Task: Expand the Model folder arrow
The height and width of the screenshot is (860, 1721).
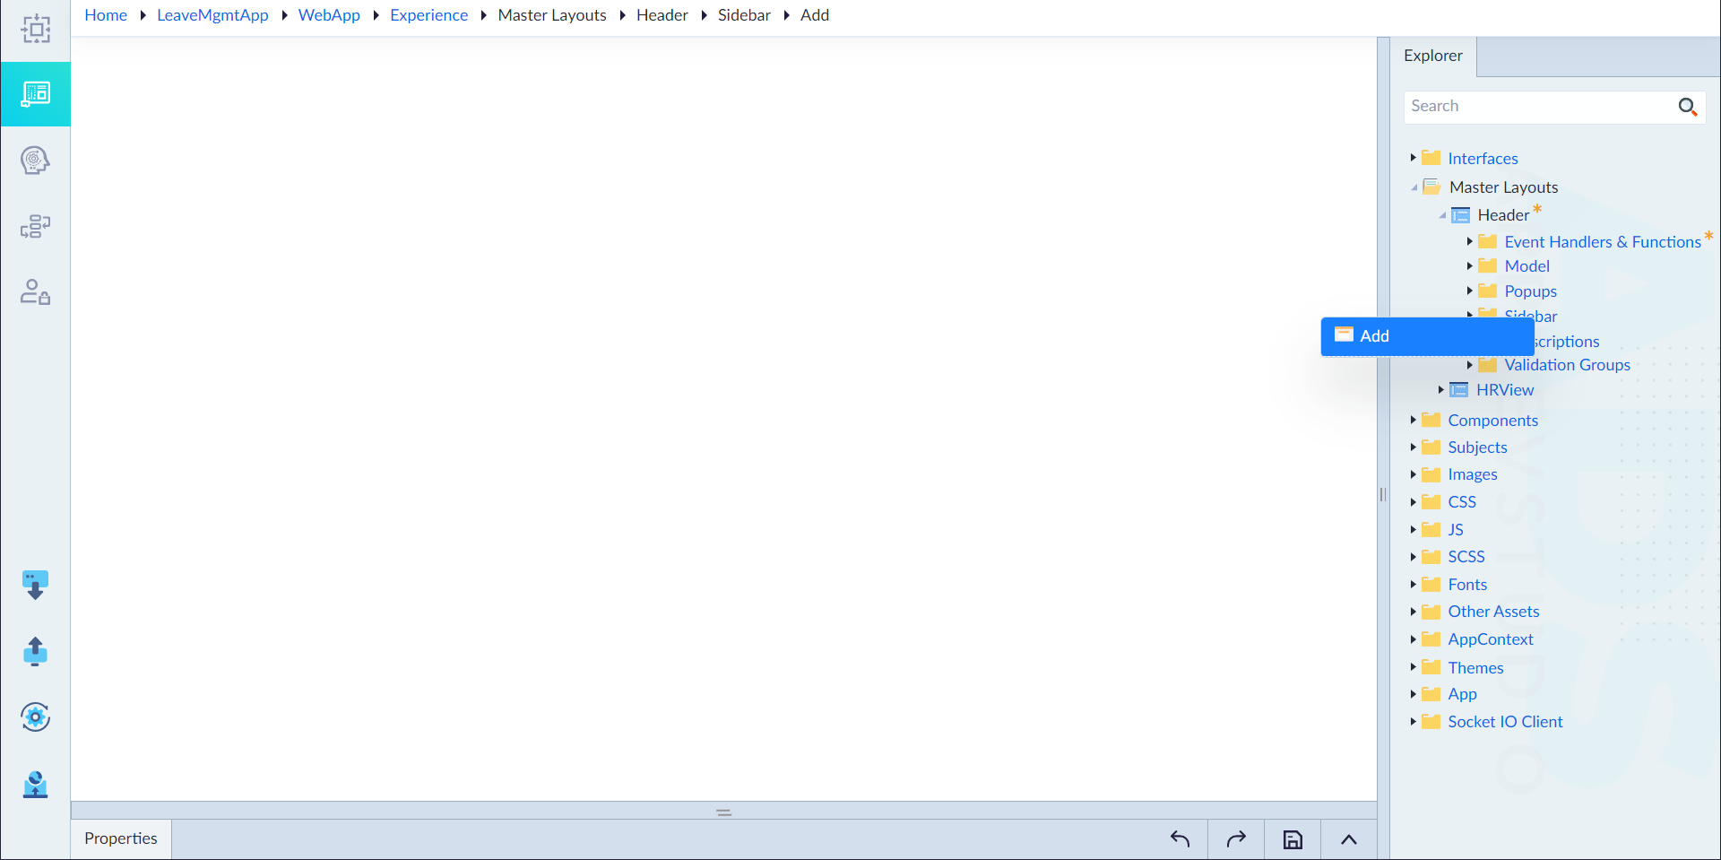Action: coord(1470,265)
